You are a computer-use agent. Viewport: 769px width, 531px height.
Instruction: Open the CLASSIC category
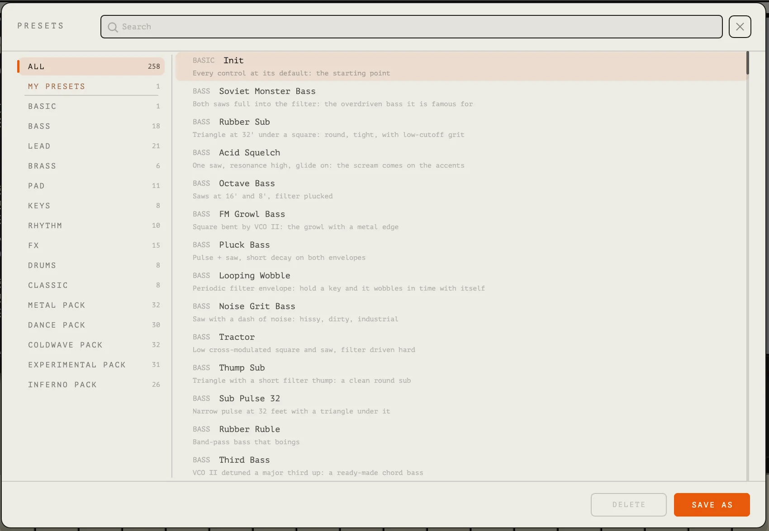[x=91, y=285]
